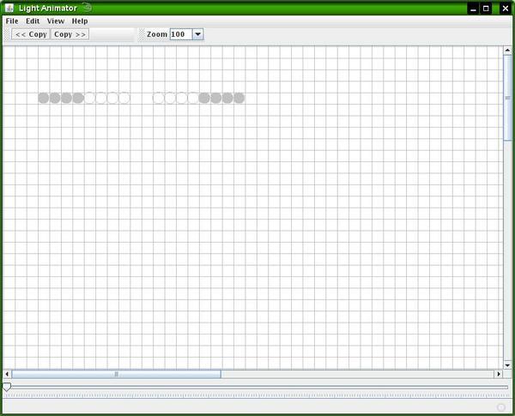The height and width of the screenshot is (416, 515).
Task: Click the Java application icon in title bar
Action: (x=9, y=8)
